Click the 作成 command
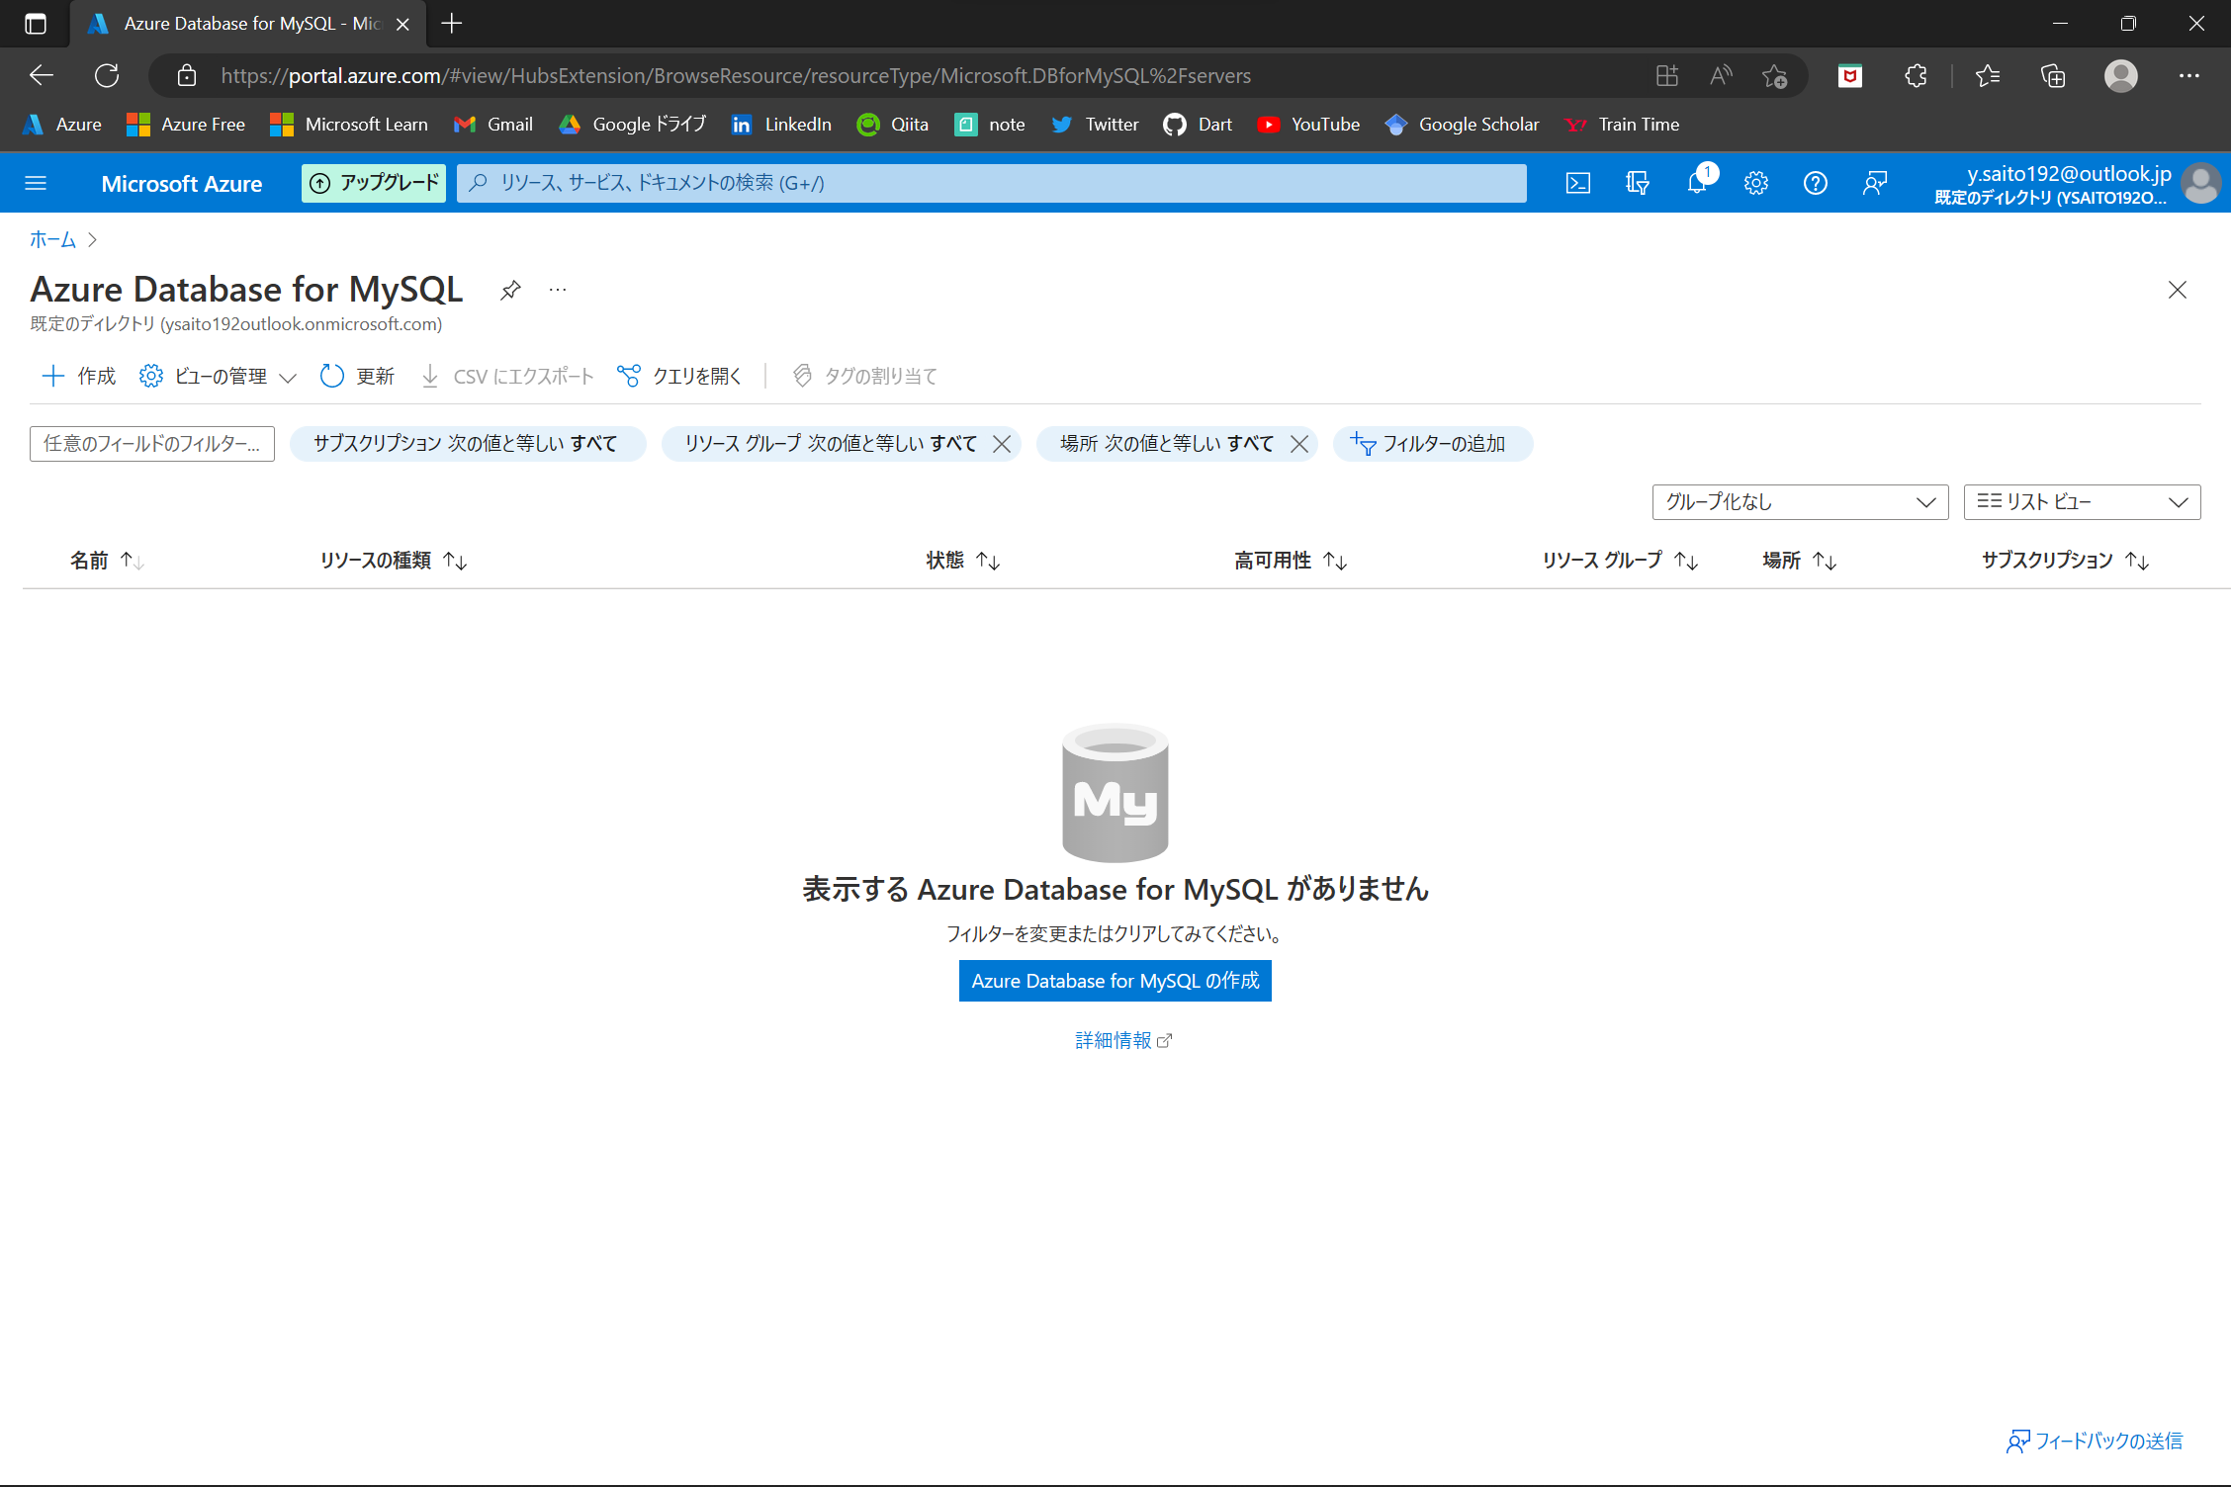The width and height of the screenshot is (2231, 1487). tap(79, 376)
